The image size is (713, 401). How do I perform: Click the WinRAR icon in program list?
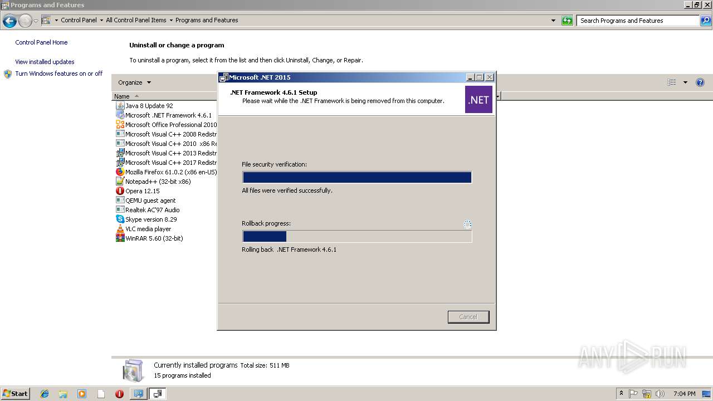pyautogui.click(x=120, y=238)
